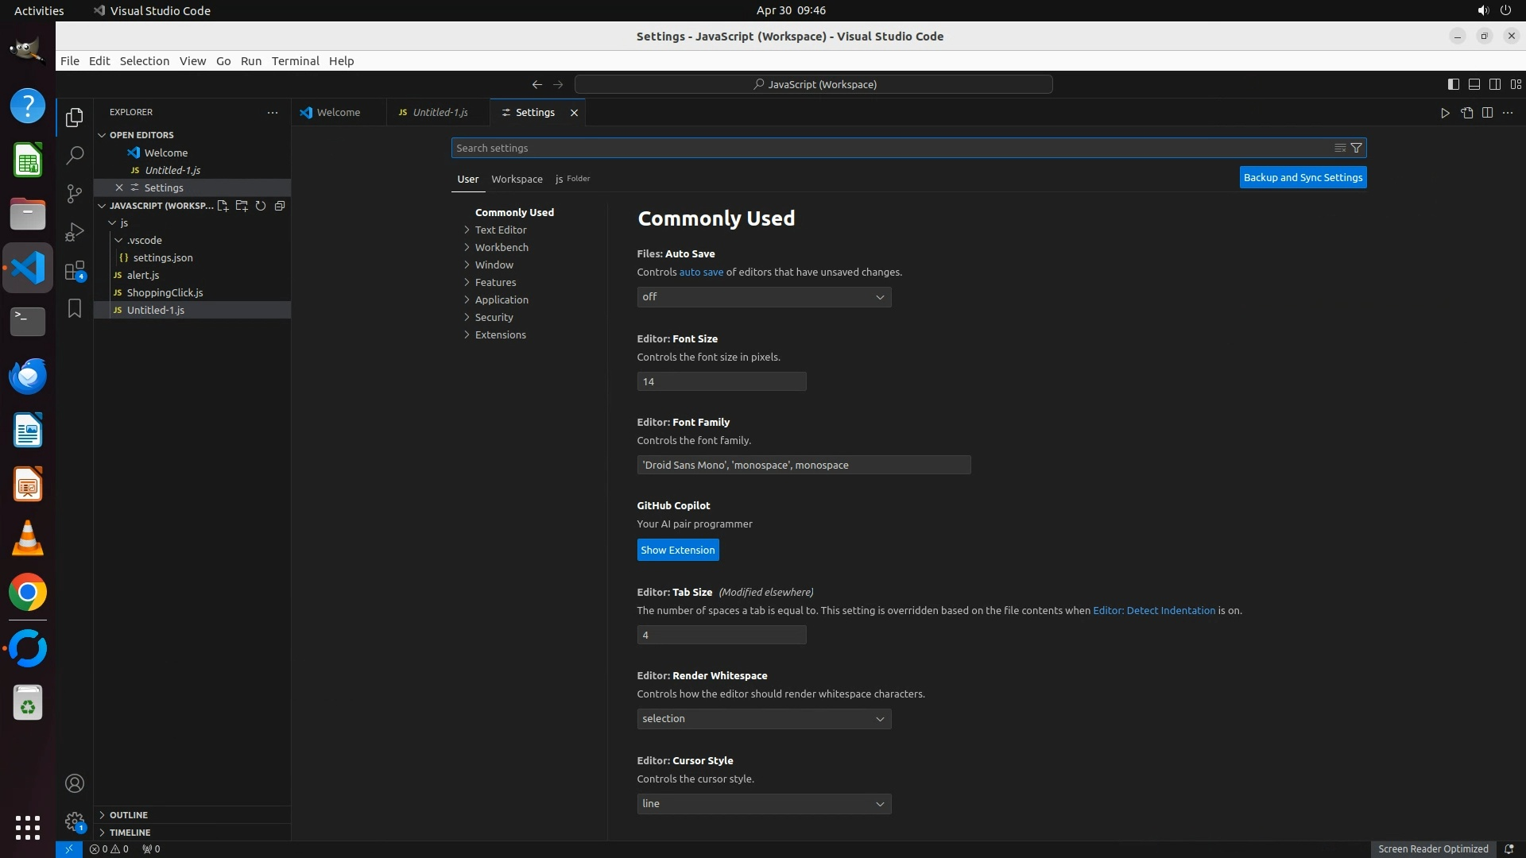Click the settings filter funnel icon
Viewport: 1526px width, 858px height.
1357,148
